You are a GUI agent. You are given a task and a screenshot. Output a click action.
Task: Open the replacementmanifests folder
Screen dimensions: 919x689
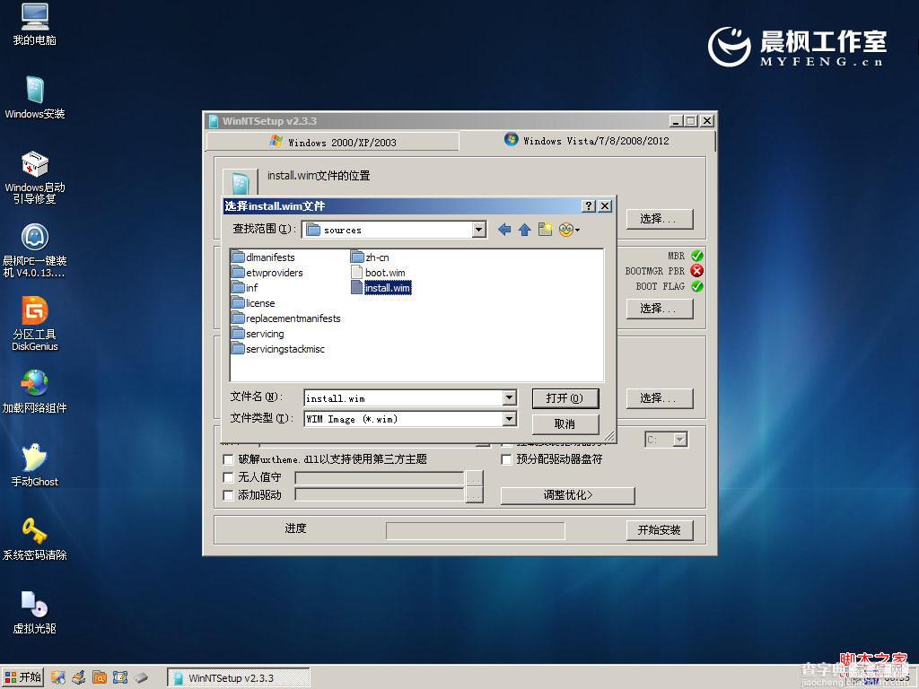point(286,318)
